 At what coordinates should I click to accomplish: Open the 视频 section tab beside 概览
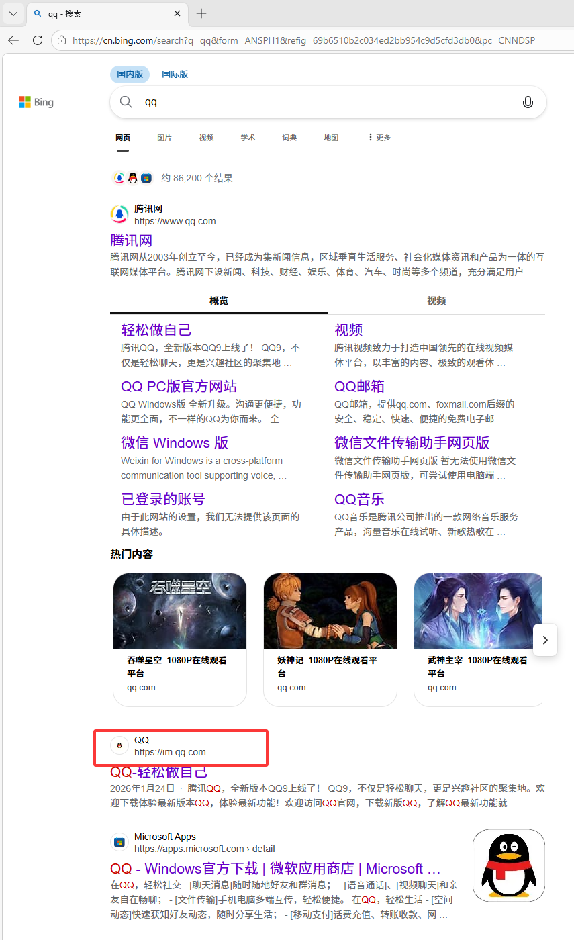[436, 301]
